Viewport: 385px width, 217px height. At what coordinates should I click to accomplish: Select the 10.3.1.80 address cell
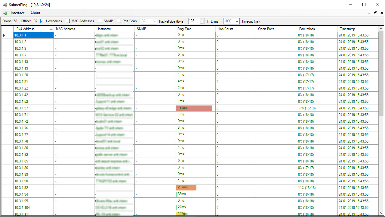33,148
